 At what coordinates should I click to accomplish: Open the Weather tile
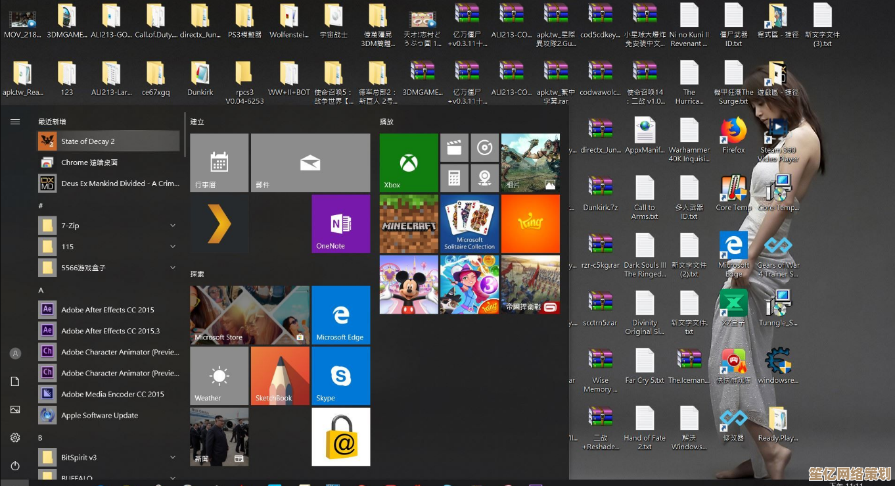pos(219,376)
